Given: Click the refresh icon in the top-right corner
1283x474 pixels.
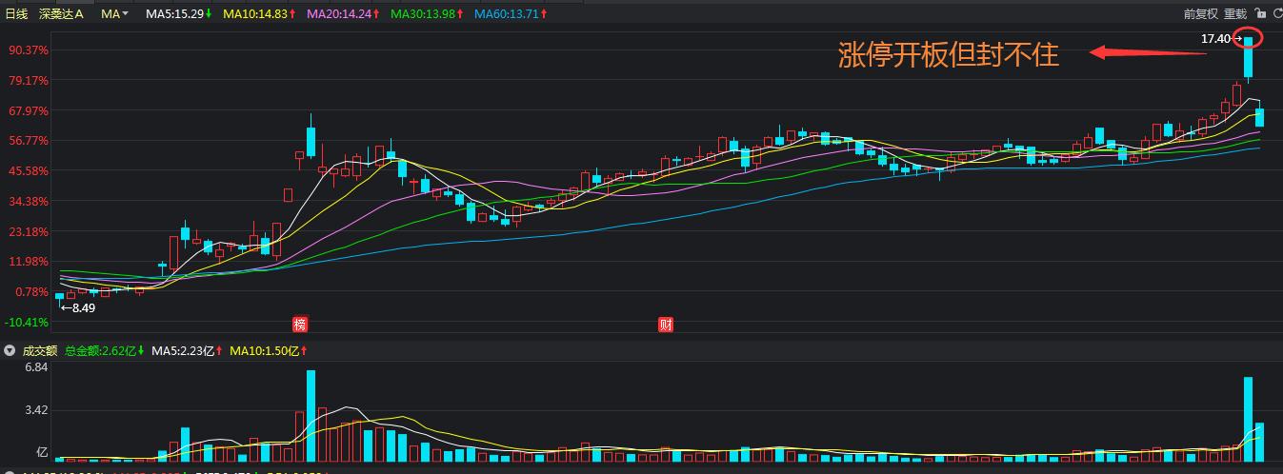Looking at the screenshot, I should click(1276, 13).
